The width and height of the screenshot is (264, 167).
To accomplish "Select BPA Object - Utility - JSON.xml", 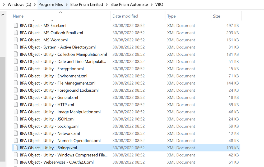I will point(47,119).
